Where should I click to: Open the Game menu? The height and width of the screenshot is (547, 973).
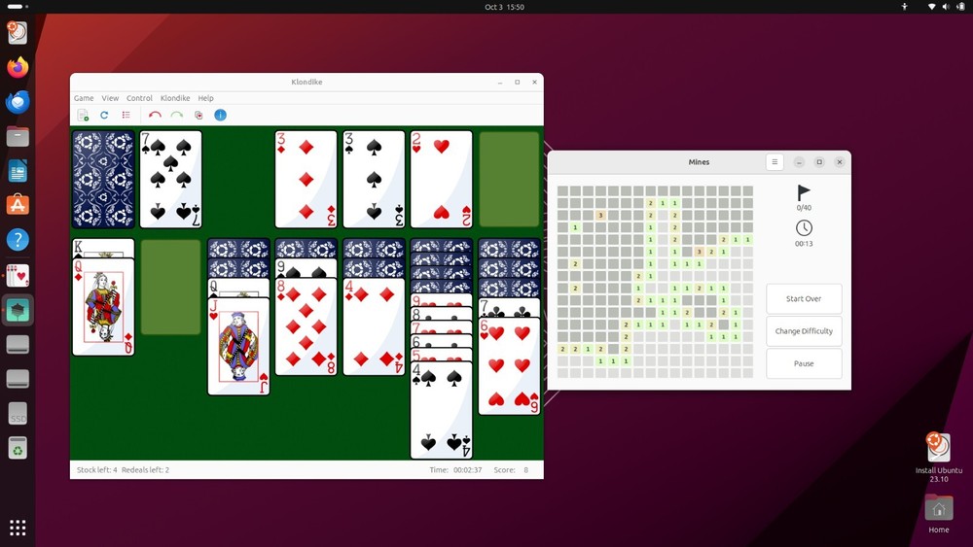pos(84,98)
